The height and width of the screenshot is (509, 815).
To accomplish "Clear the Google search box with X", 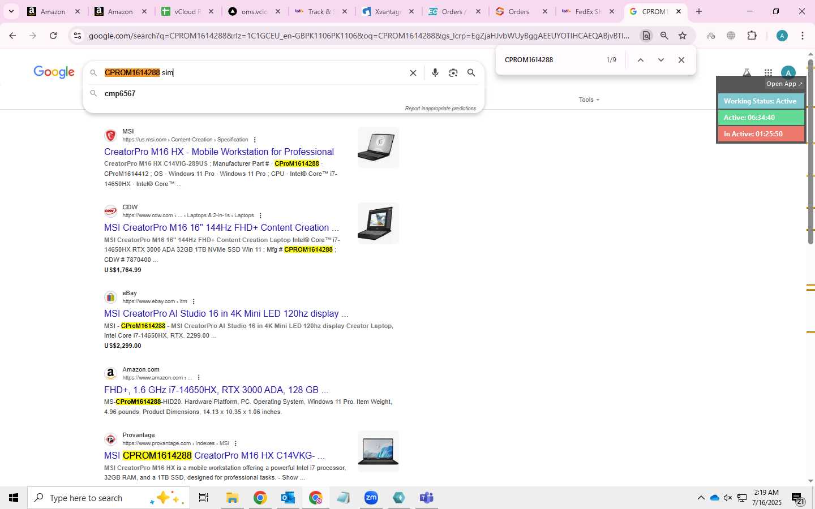I will [x=413, y=73].
